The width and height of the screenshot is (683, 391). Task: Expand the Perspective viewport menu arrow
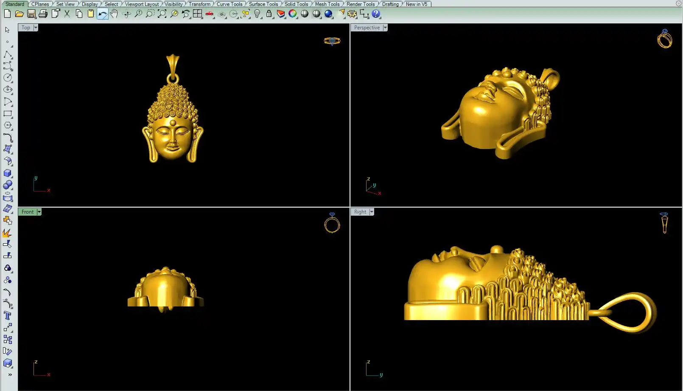[x=385, y=28]
